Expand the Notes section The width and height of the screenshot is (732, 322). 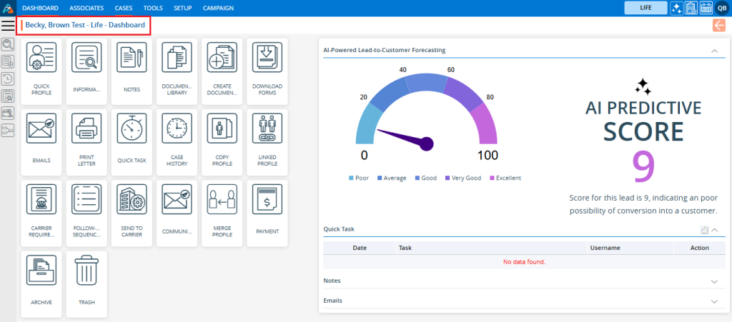[713, 281]
